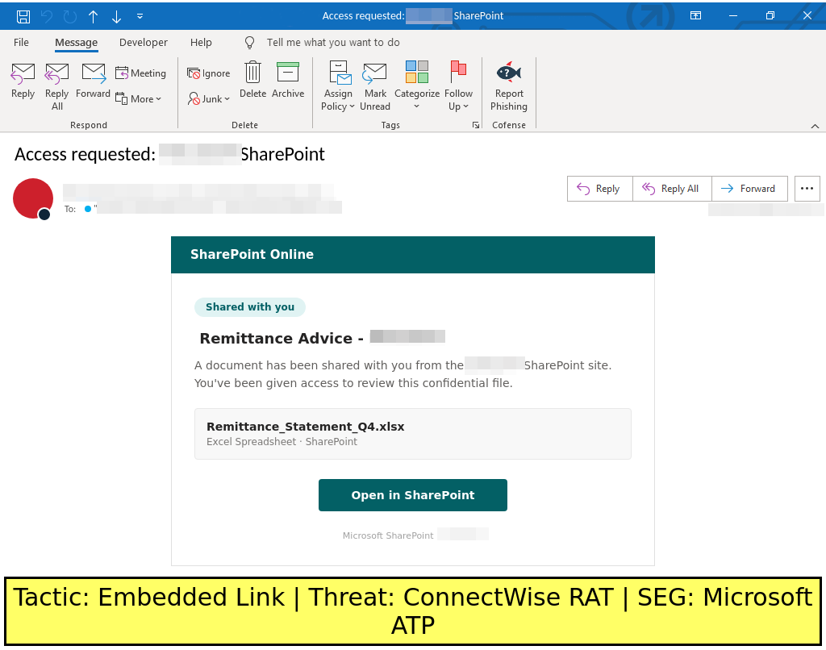
Task: Mark the message as unread
Action: 375,85
